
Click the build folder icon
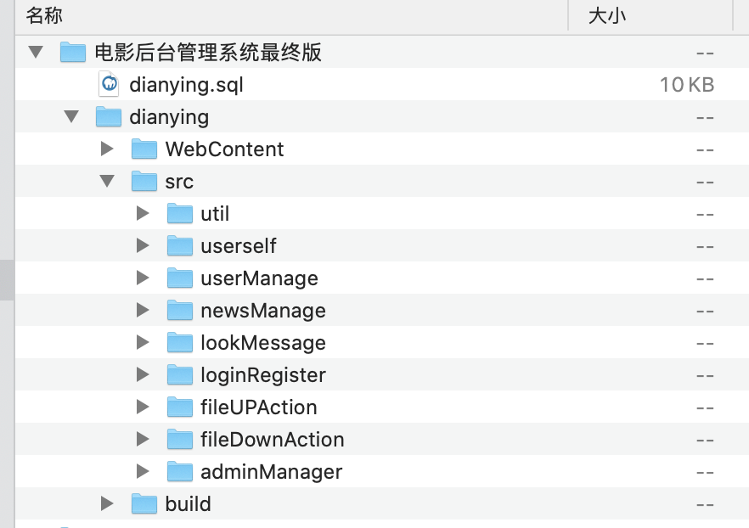(x=144, y=503)
